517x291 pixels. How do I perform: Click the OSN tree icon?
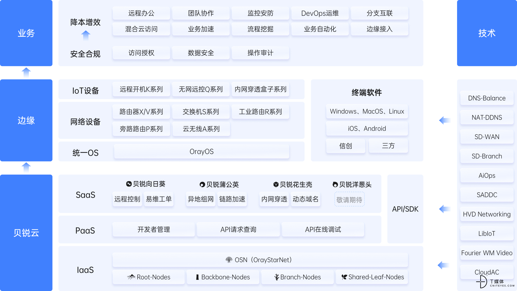point(229,260)
